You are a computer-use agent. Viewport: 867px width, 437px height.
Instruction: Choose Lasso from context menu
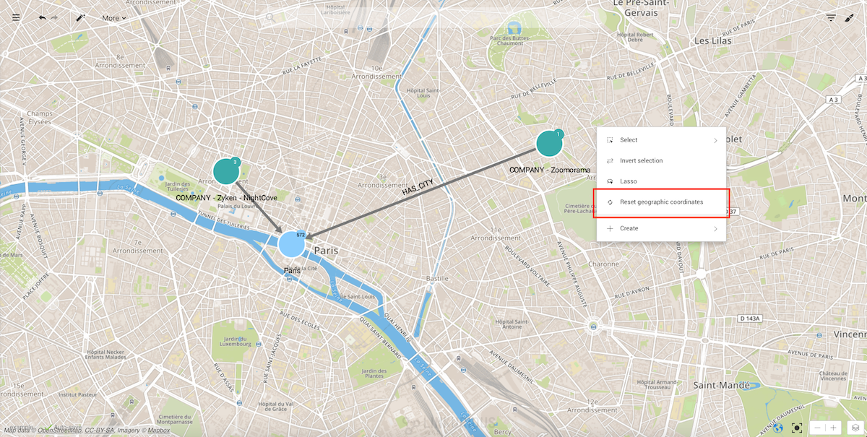628,181
